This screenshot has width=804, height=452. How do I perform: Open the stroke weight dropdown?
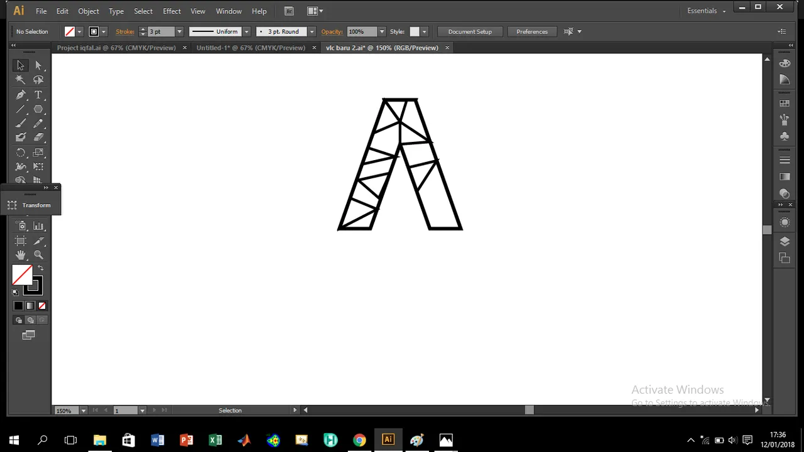click(179, 31)
